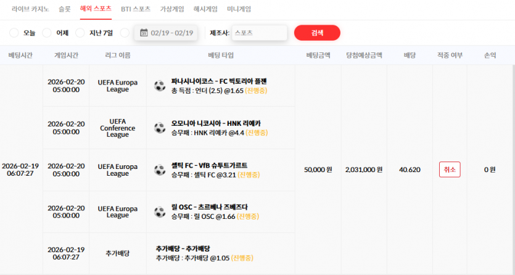Viewport: 515px width, 275px height.
Task: Open the 제조사 스포츠 selector field
Action: pos(260,33)
